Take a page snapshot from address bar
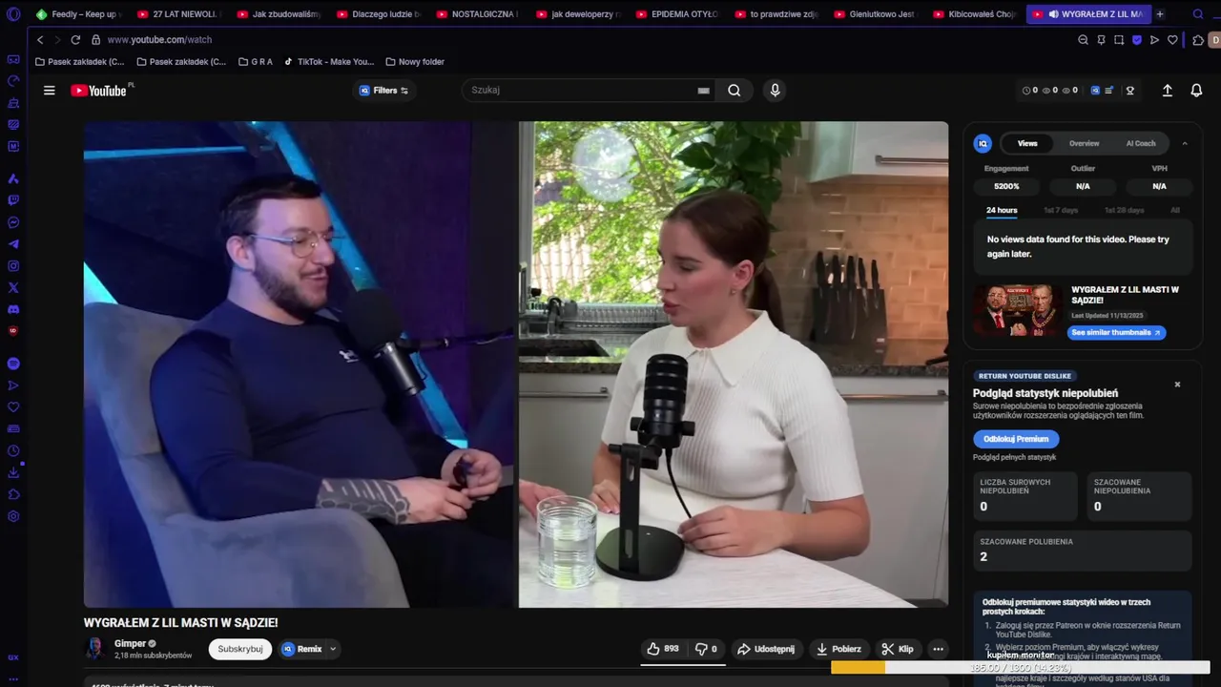This screenshot has height=687, width=1221. 1119,40
